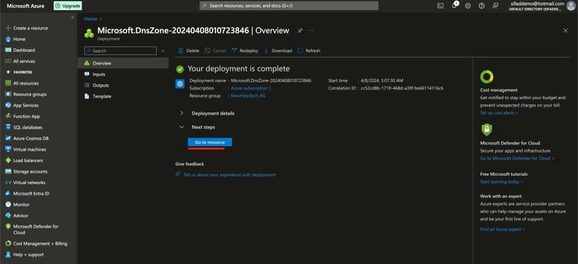Click Cancel in the command bar
The height and width of the screenshot is (264, 578).
coord(216,51)
